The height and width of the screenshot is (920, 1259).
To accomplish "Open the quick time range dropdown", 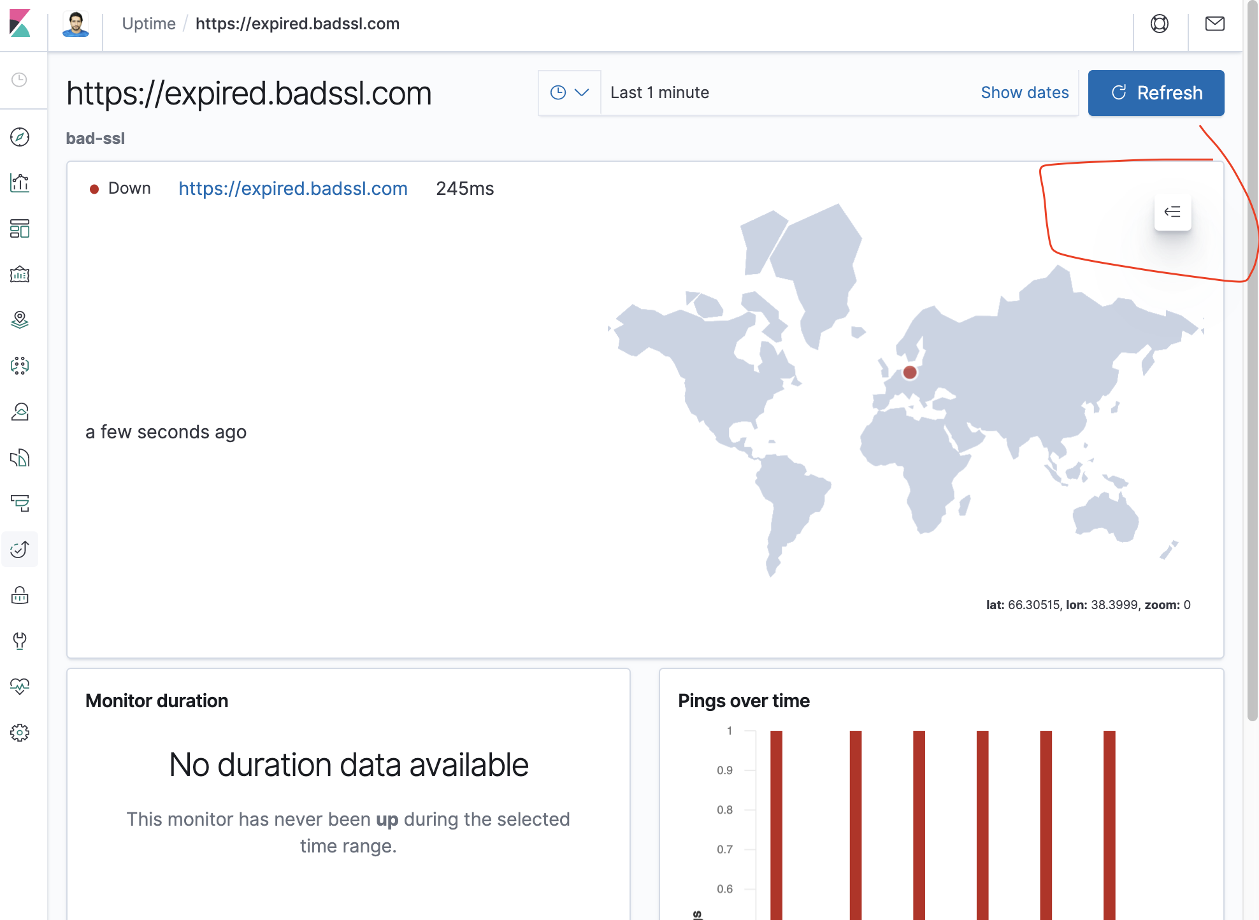I will [569, 93].
